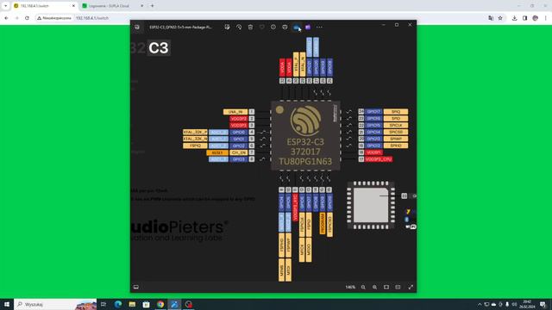This screenshot has width=552, height=310.
Task: View the image at actual size
Action: 398,287
